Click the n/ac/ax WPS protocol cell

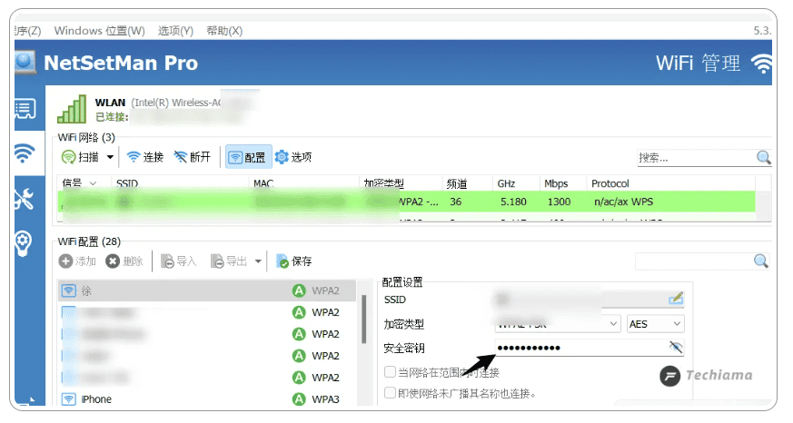tap(623, 202)
